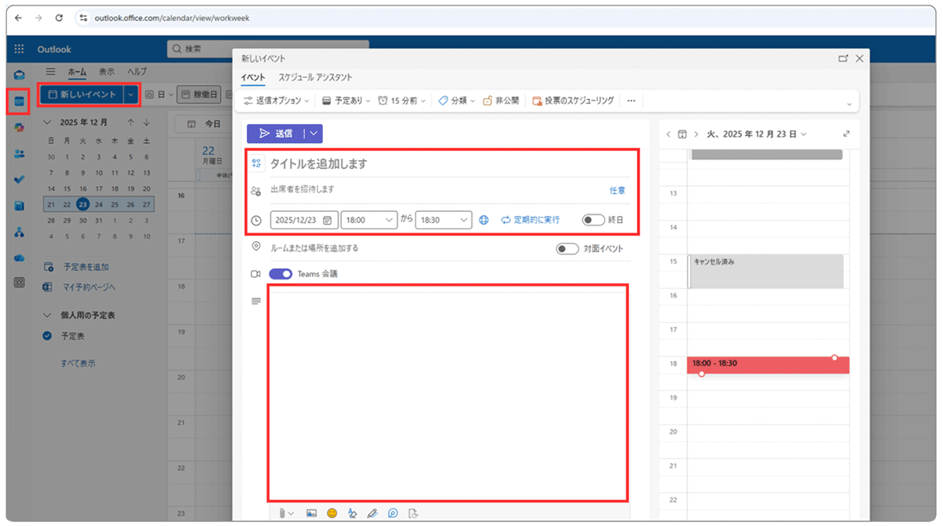Toggle off the Teams 会議 switch
Screen dimensions: 943x526
click(x=281, y=274)
